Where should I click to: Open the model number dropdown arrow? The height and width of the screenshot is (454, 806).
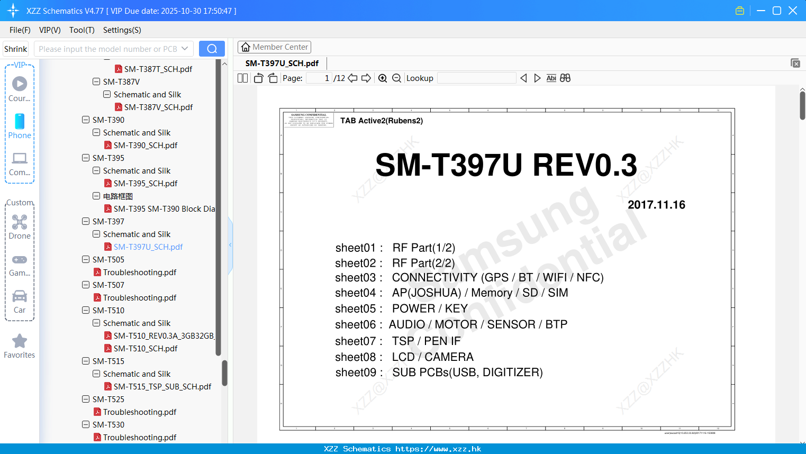pos(185,49)
